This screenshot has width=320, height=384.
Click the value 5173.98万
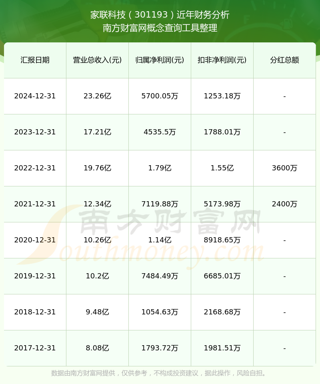(222, 204)
